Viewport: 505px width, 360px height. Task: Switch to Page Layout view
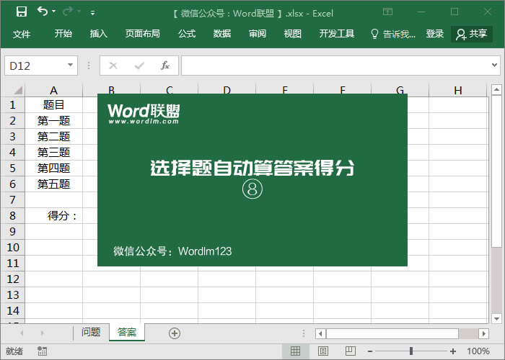(322, 351)
